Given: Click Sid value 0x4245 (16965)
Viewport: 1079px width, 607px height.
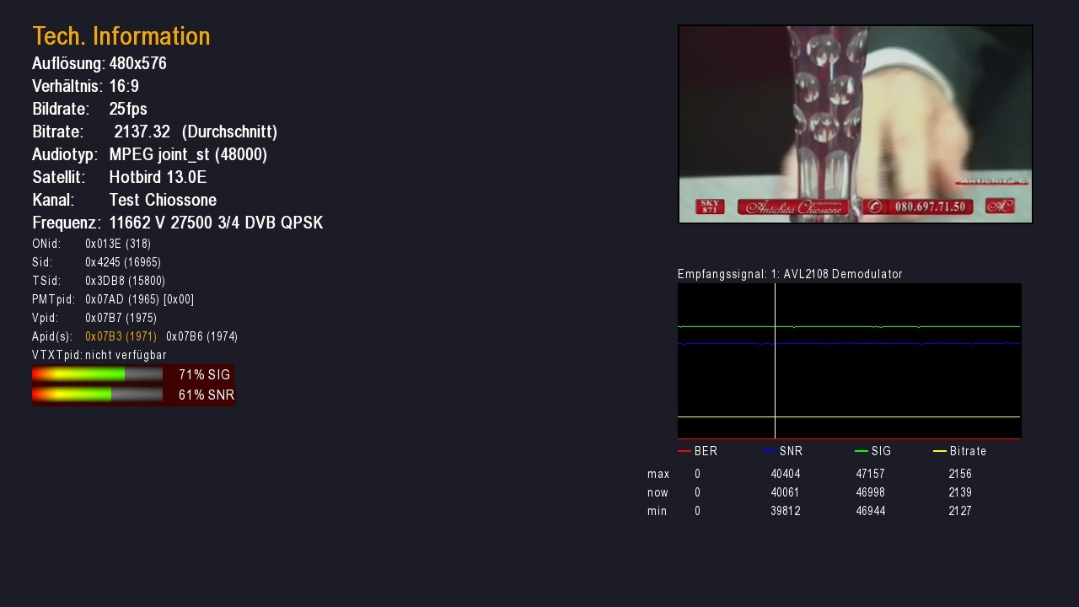Looking at the screenshot, I should [123, 262].
